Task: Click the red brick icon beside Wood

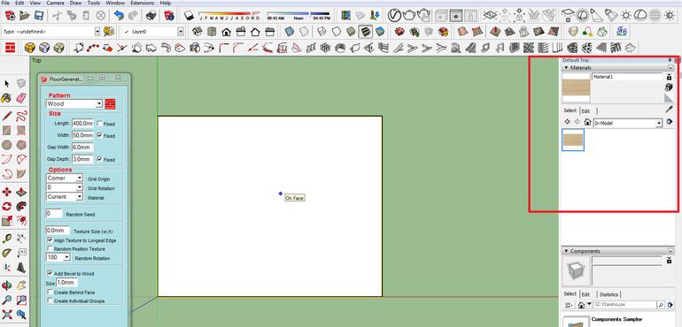Action: [111, 103]
